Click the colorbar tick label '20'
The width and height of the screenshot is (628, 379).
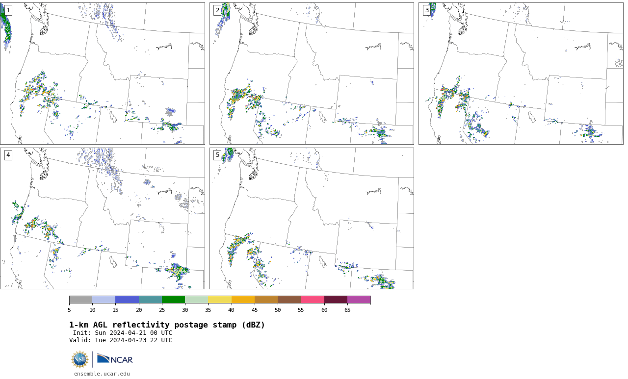(139, 310)
